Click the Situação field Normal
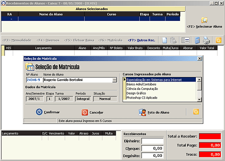Image resolution: width=225 pixels, height=161 pixels. point(105,99)
